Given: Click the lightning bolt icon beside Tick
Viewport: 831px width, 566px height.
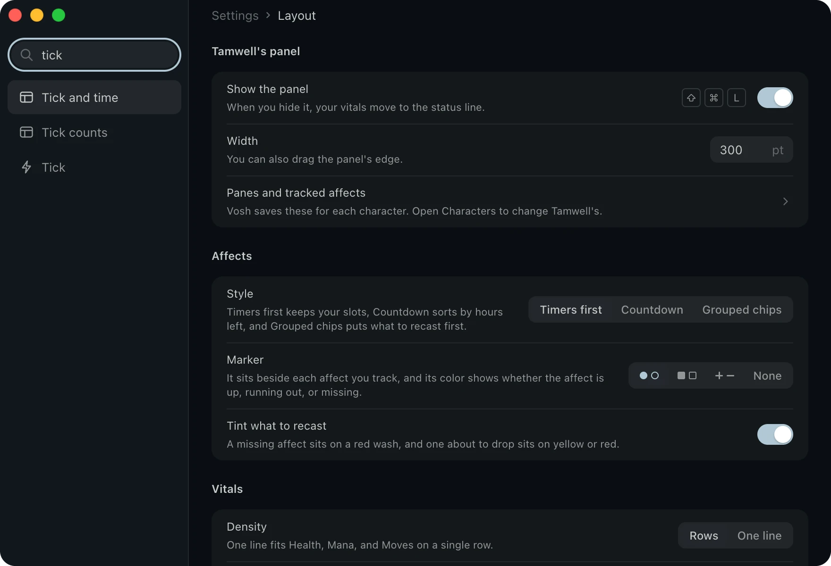Looking at the screenshot, I should [x=26, y=167].
